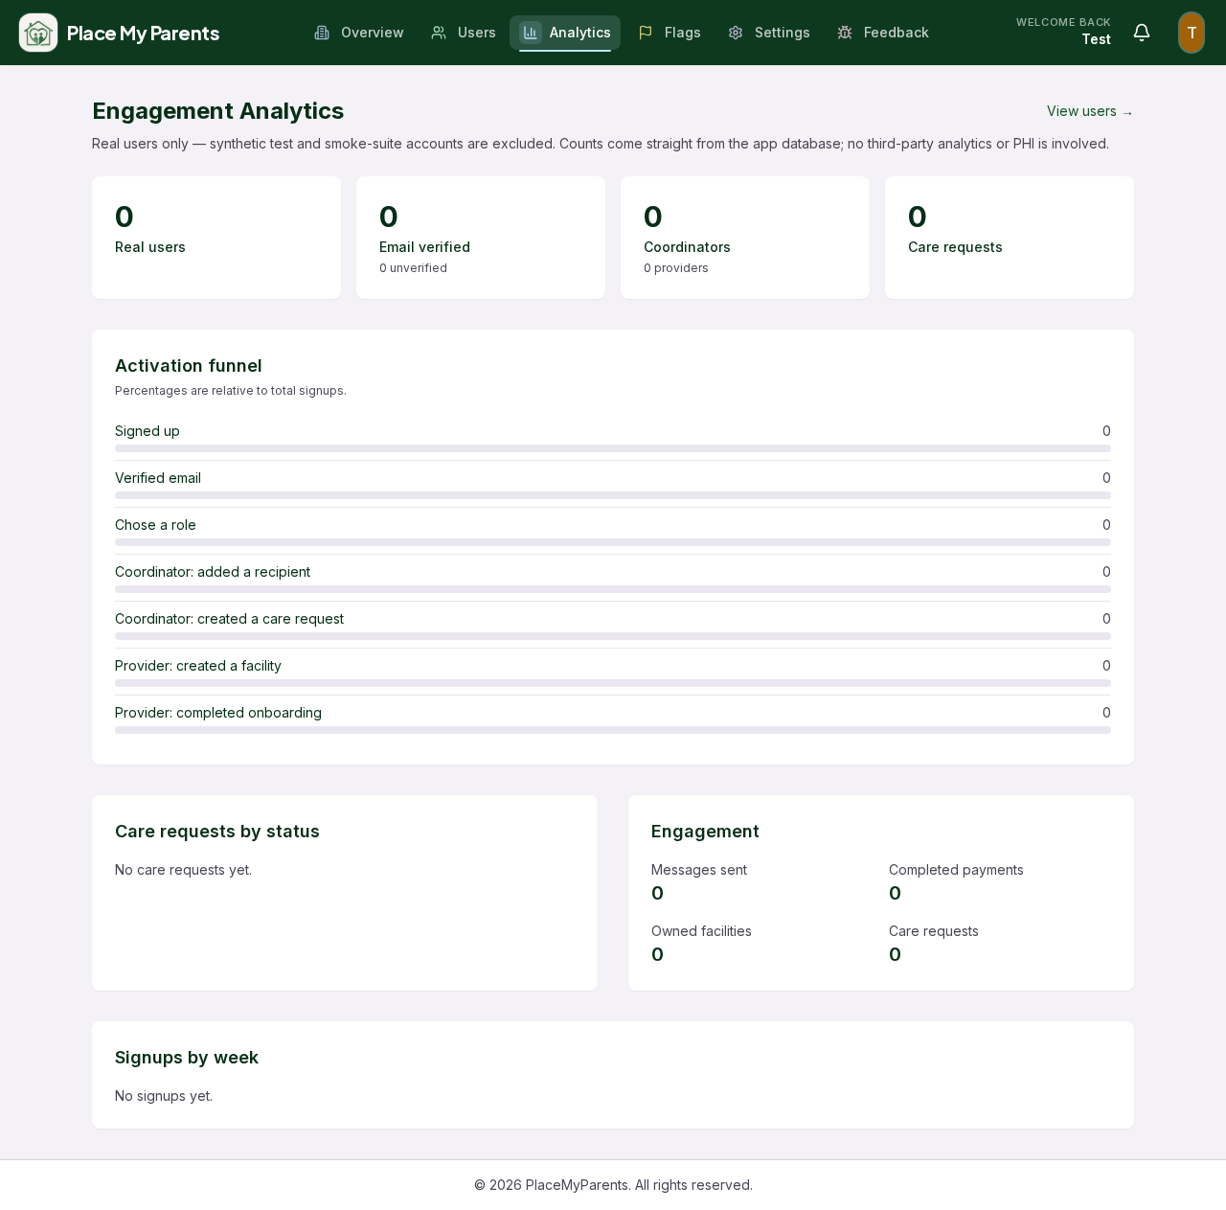Image resolution: width=1226 pixels, height=1210 pixels.
Task: Click the Care requests by status heading
Action: click(217, 832)
